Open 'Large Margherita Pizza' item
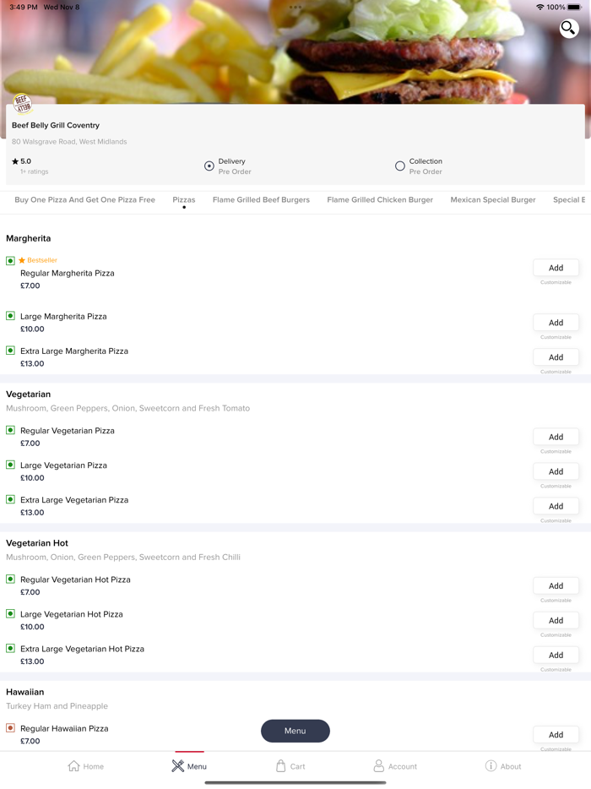Image resolution: width=591 pixels, height=789 pixels. click(x=63, y=317)
